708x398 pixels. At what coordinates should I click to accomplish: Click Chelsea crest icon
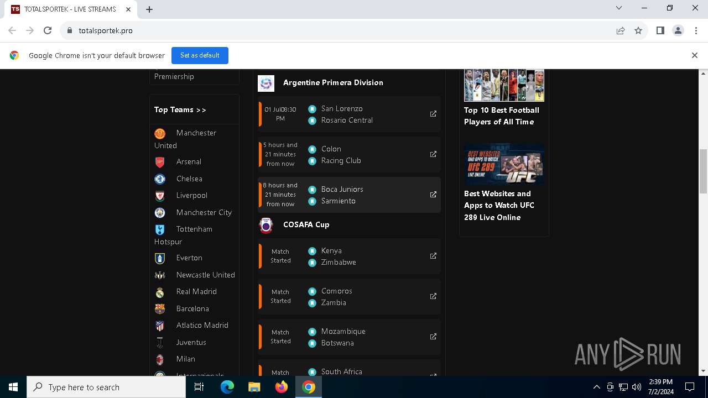click(x=160, y=179)
